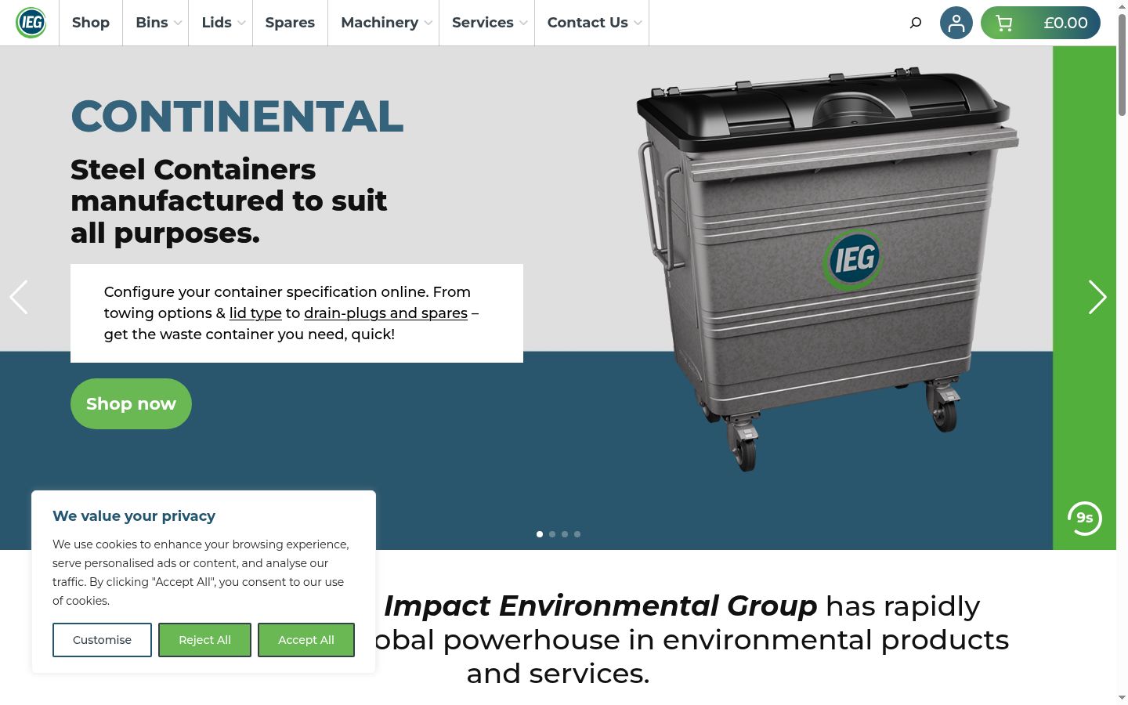Click the Shop now button
Screen dimensions: 1128x705
pos(131,403)
